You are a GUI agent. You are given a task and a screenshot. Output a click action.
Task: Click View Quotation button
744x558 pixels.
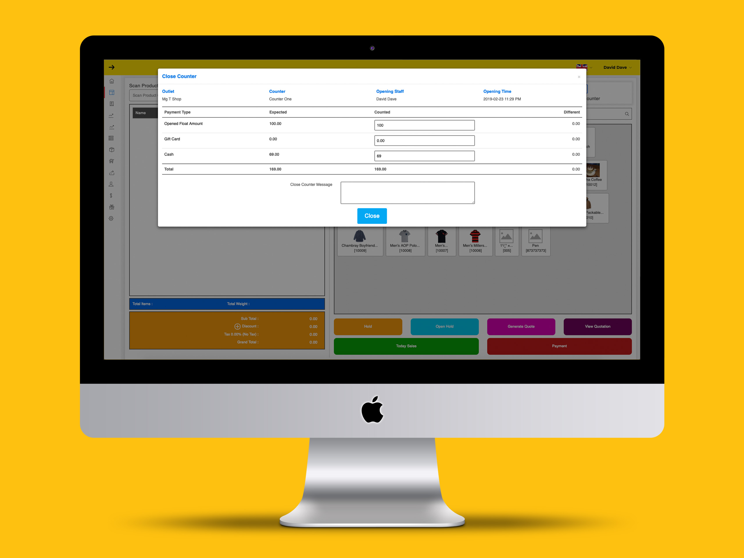tap(596, 326)
